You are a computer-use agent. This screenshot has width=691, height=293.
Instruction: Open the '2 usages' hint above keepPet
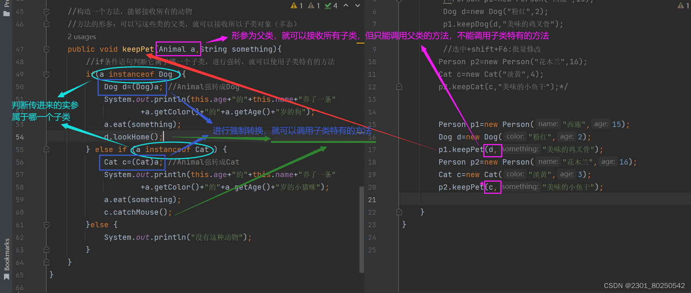(x=82, y=37)
